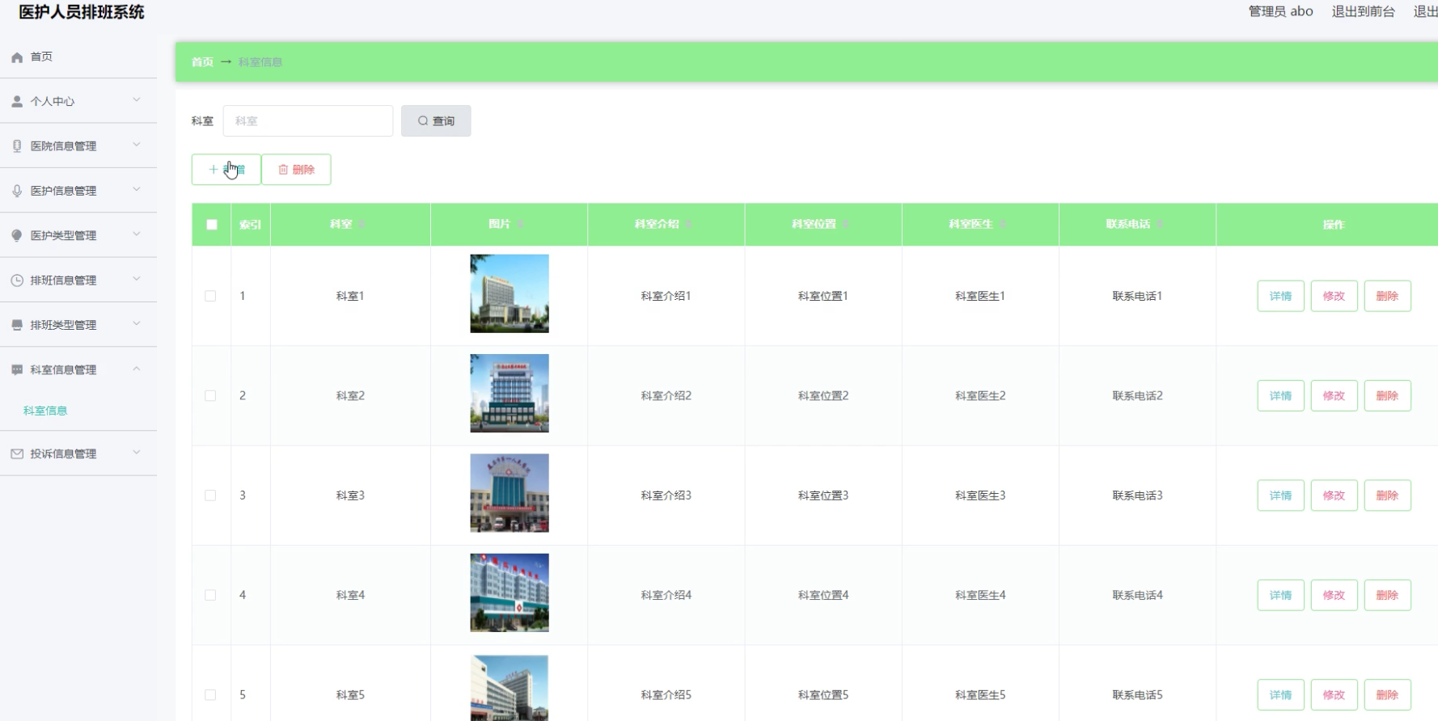Click the microphone icon beside 医护信息管理
Viewport: 1438px width, 721px height.
point(17,191)
